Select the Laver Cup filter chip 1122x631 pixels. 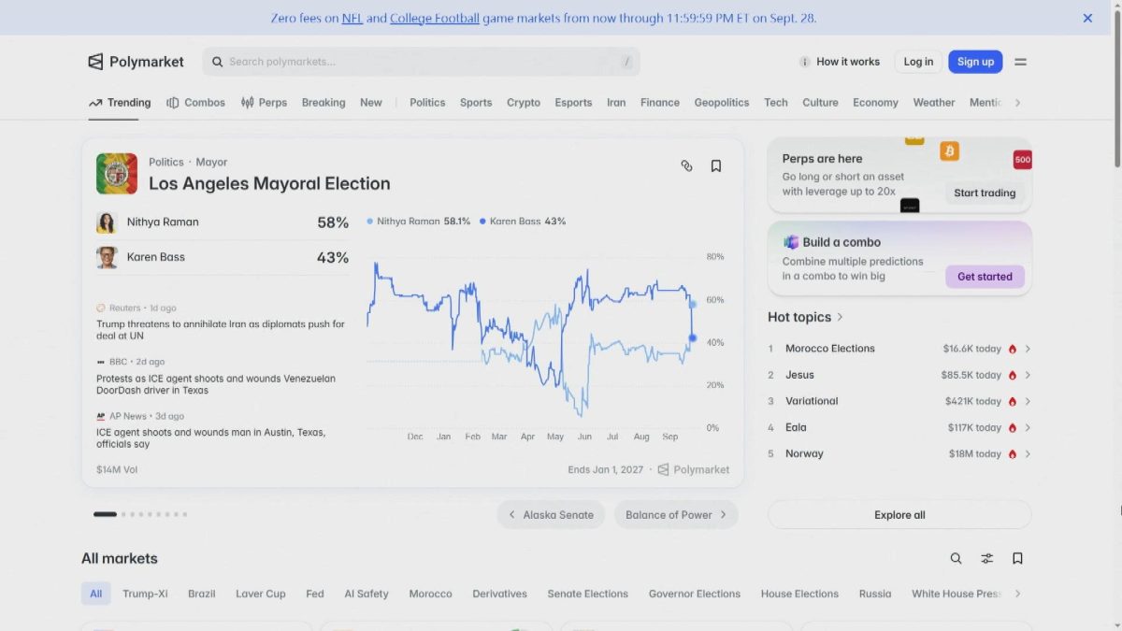[x=261, y=594]
